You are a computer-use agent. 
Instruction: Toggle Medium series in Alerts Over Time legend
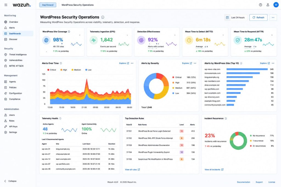point(76,70)
